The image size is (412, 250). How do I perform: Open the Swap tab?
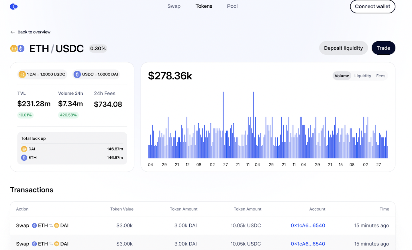[x=174, y=6]
